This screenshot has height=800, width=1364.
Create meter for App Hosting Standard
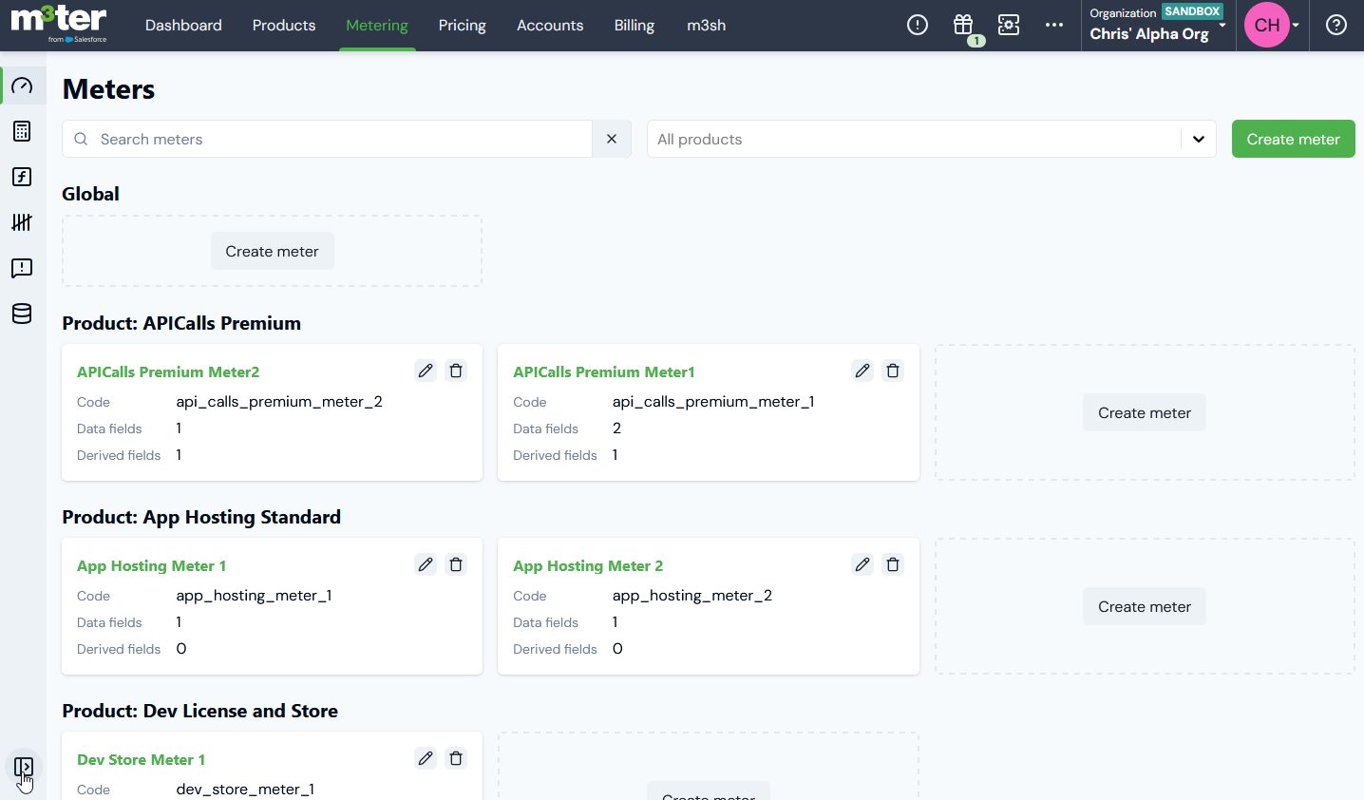tap(1145, 606)
